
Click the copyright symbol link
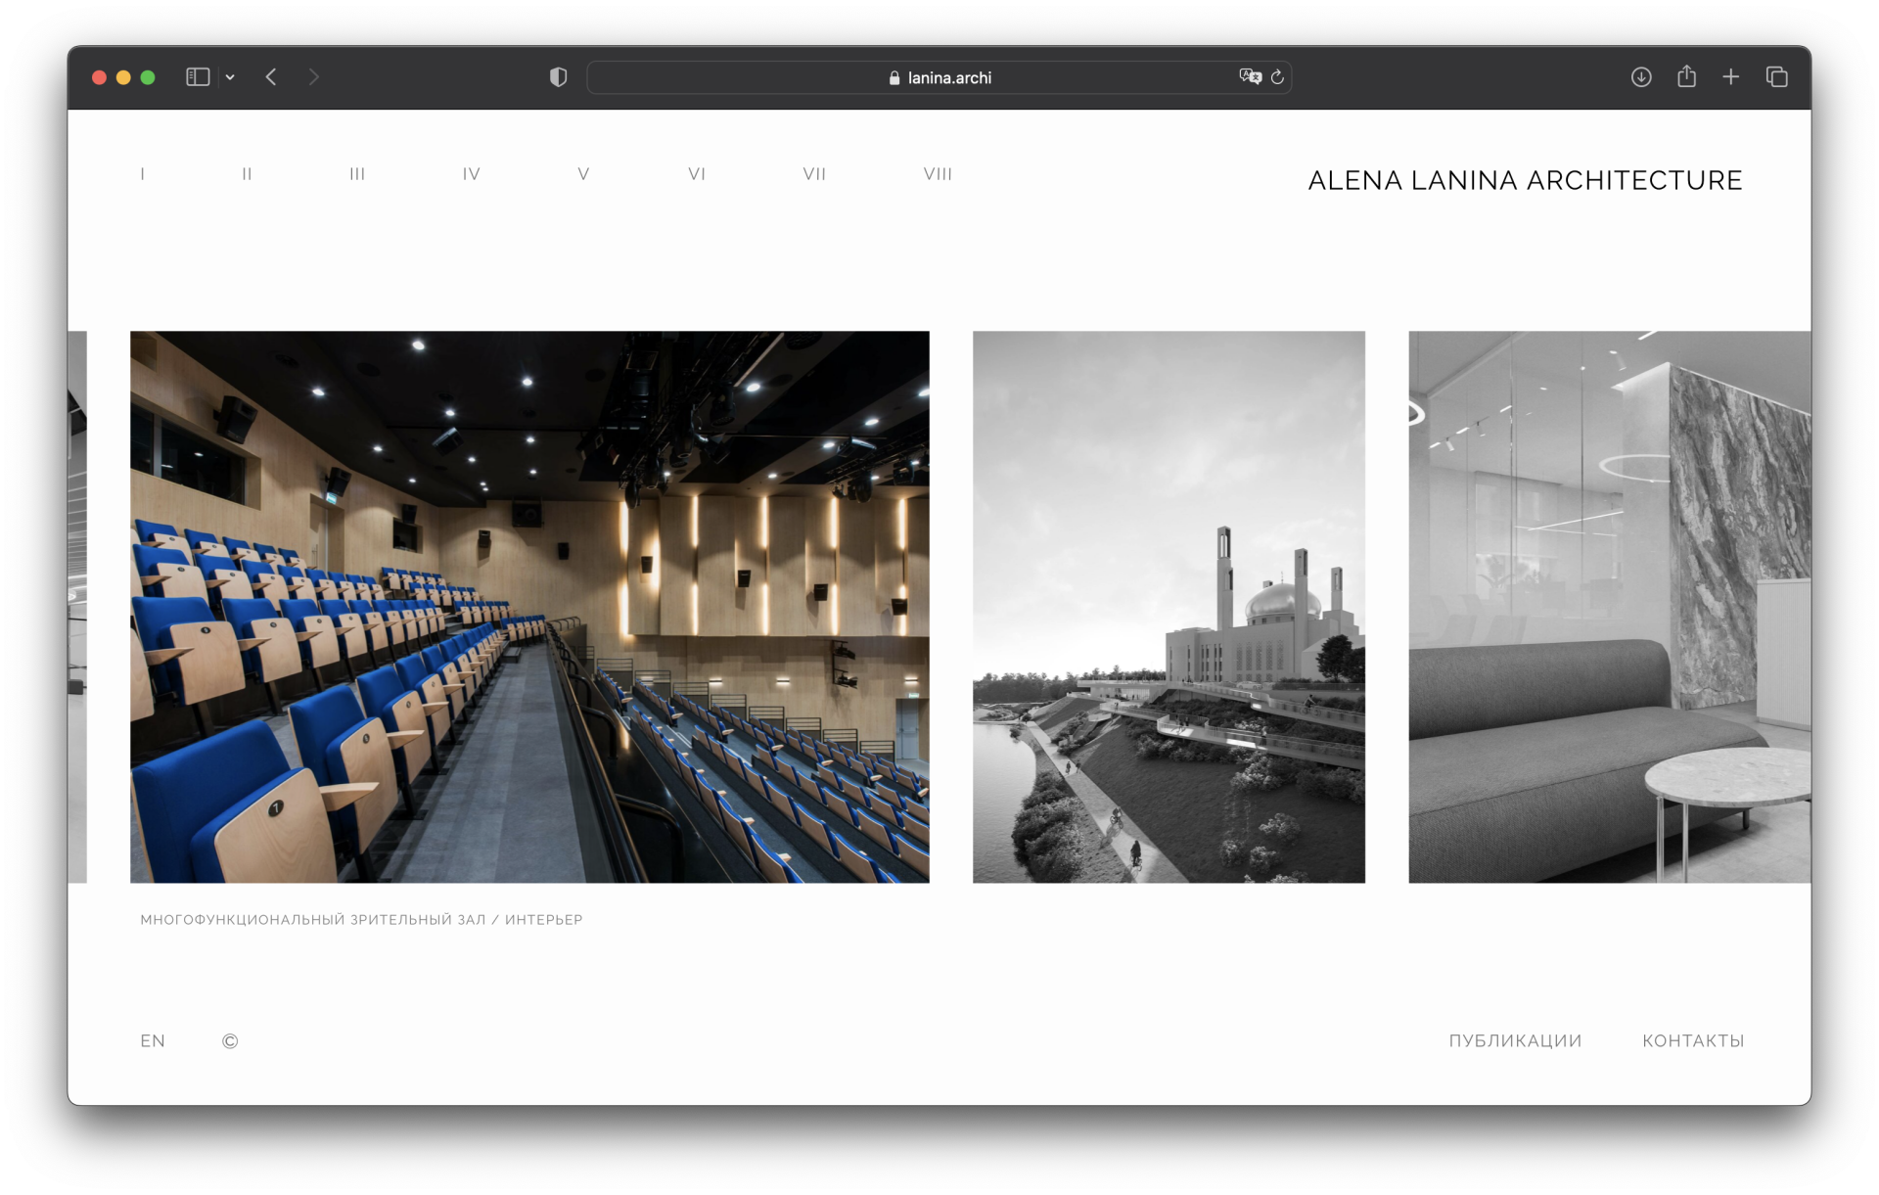coord(230,1041)
